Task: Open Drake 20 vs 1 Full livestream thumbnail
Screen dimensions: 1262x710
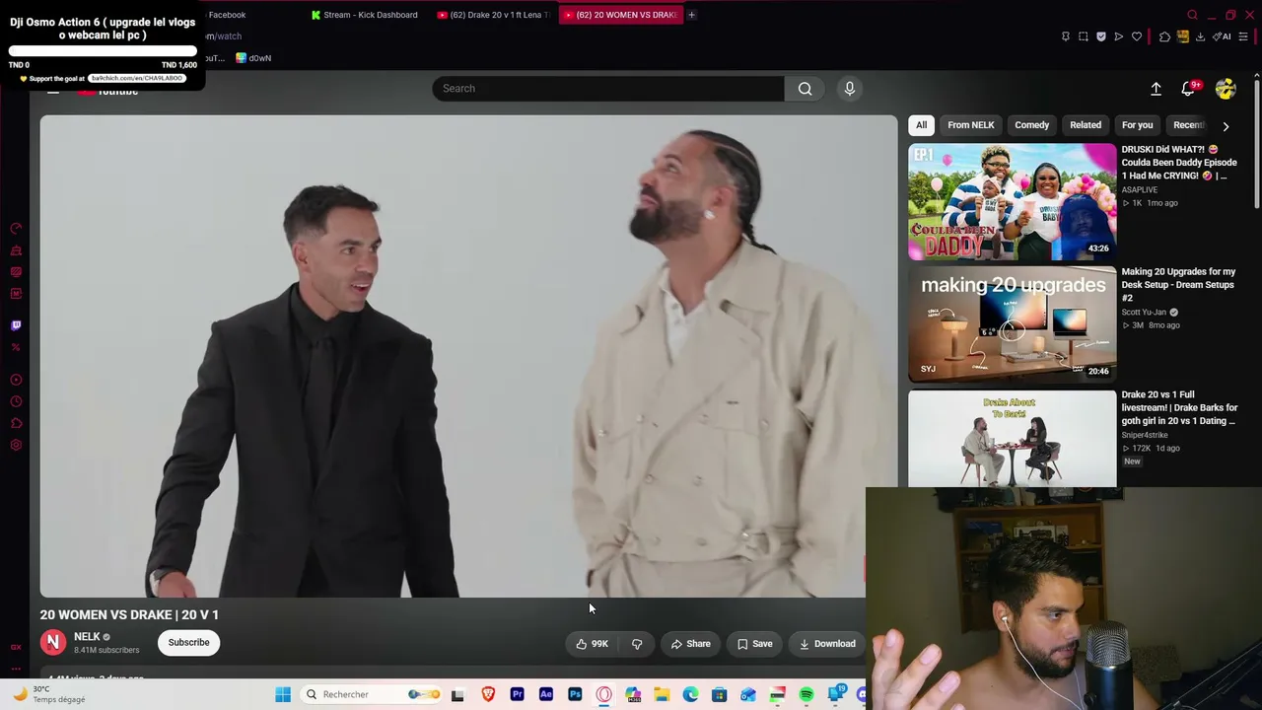Action: pos(1013,439)
